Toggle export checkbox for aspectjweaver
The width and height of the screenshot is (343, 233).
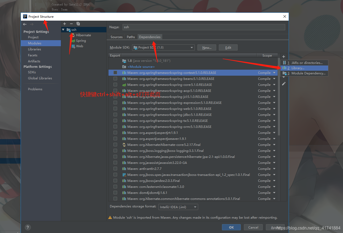[115, 139]
